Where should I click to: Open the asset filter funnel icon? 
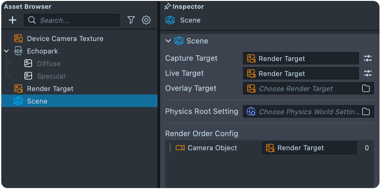pos(131,20)
